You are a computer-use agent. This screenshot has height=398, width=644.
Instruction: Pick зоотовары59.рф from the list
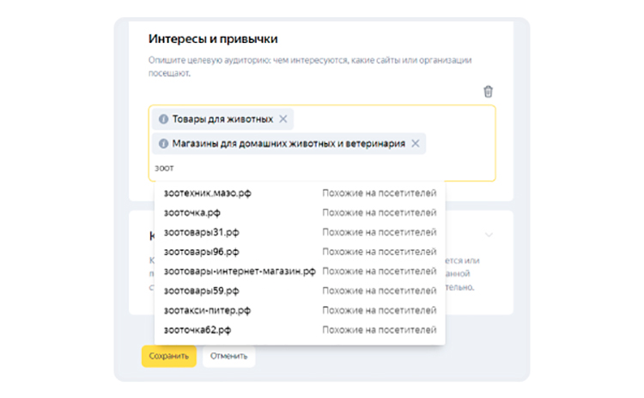pos(201,291)
